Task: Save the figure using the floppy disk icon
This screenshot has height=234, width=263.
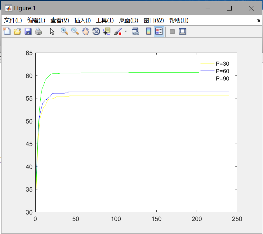Action: [28, 31]
